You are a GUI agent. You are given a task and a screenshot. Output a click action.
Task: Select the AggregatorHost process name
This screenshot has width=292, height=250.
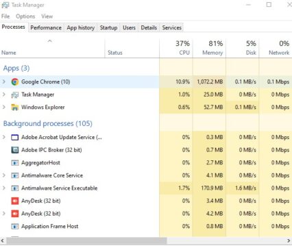pyautogui.click(x=40, y=163)
